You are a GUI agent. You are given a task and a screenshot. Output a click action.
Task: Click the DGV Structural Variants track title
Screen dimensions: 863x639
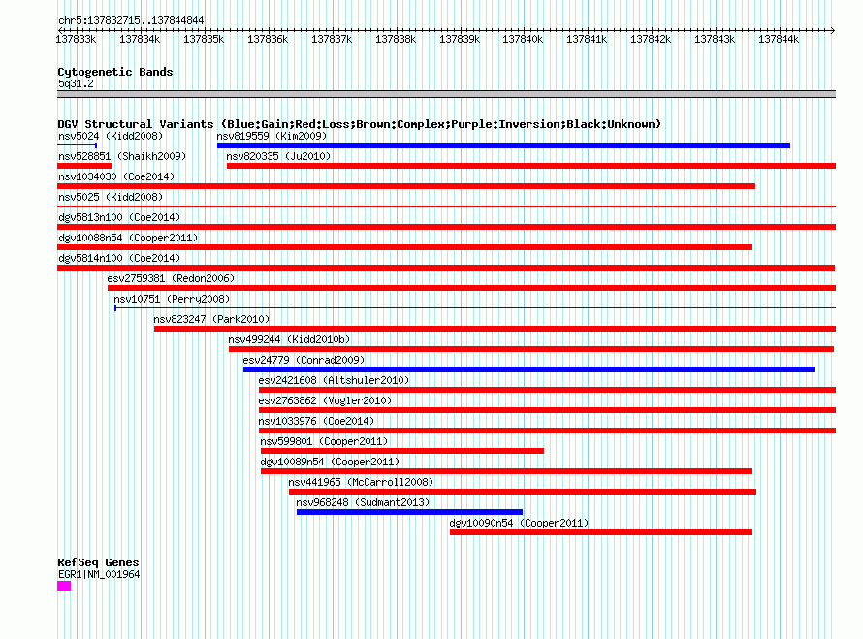tap(359, 124)
